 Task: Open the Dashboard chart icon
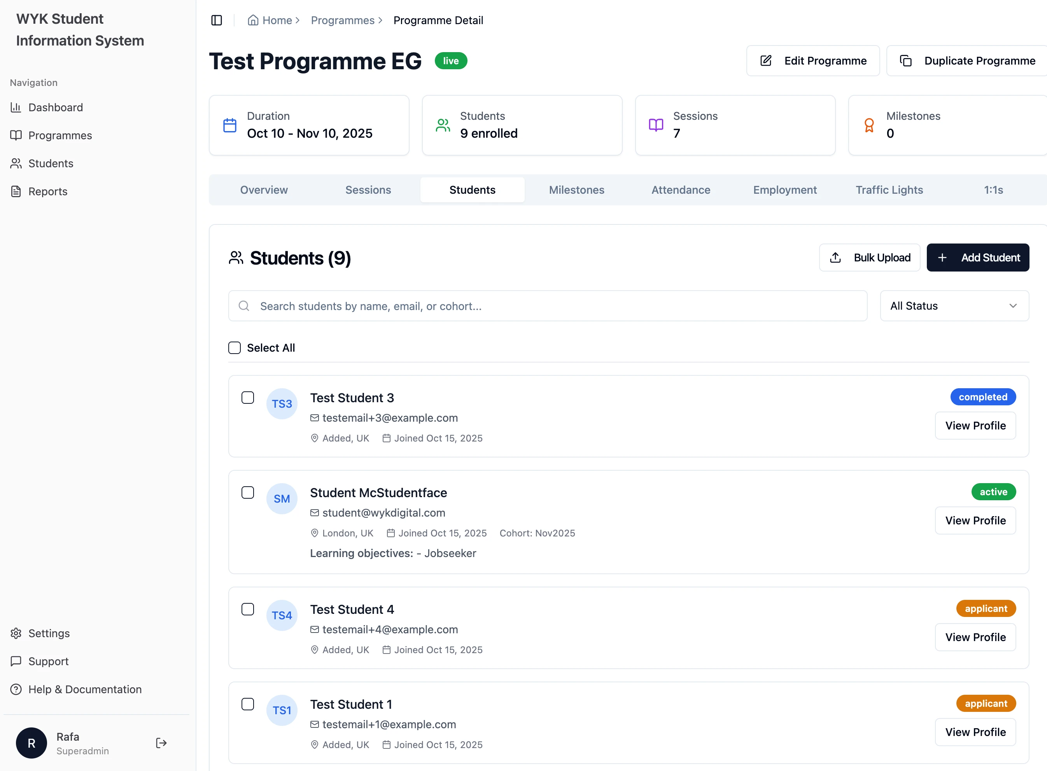point(16,107)
